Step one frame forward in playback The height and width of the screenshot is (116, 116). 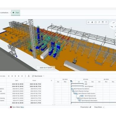pyautogui.click(x=19, y=76)
